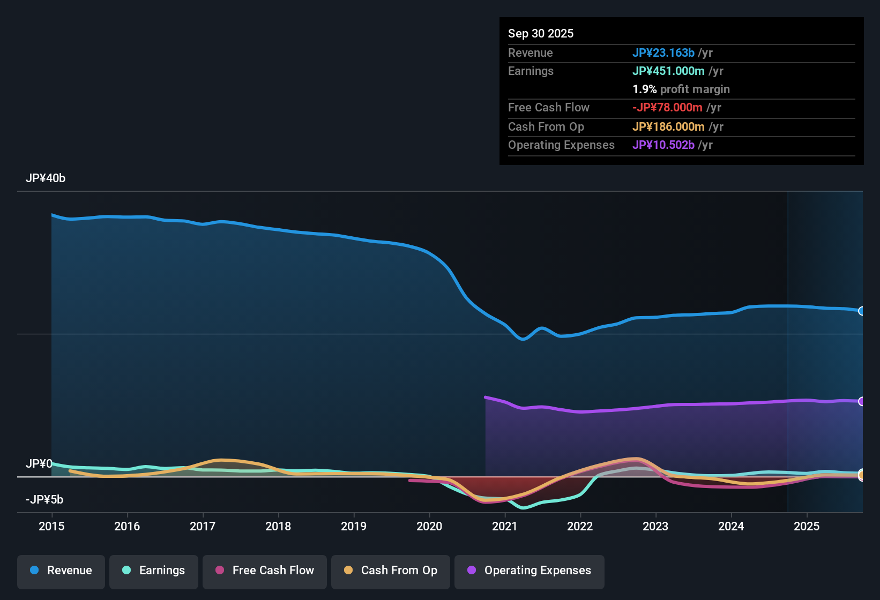Click the vertical timeline divider near 2024
Screen dimensions: 880x600
click(x=788, y=348)
